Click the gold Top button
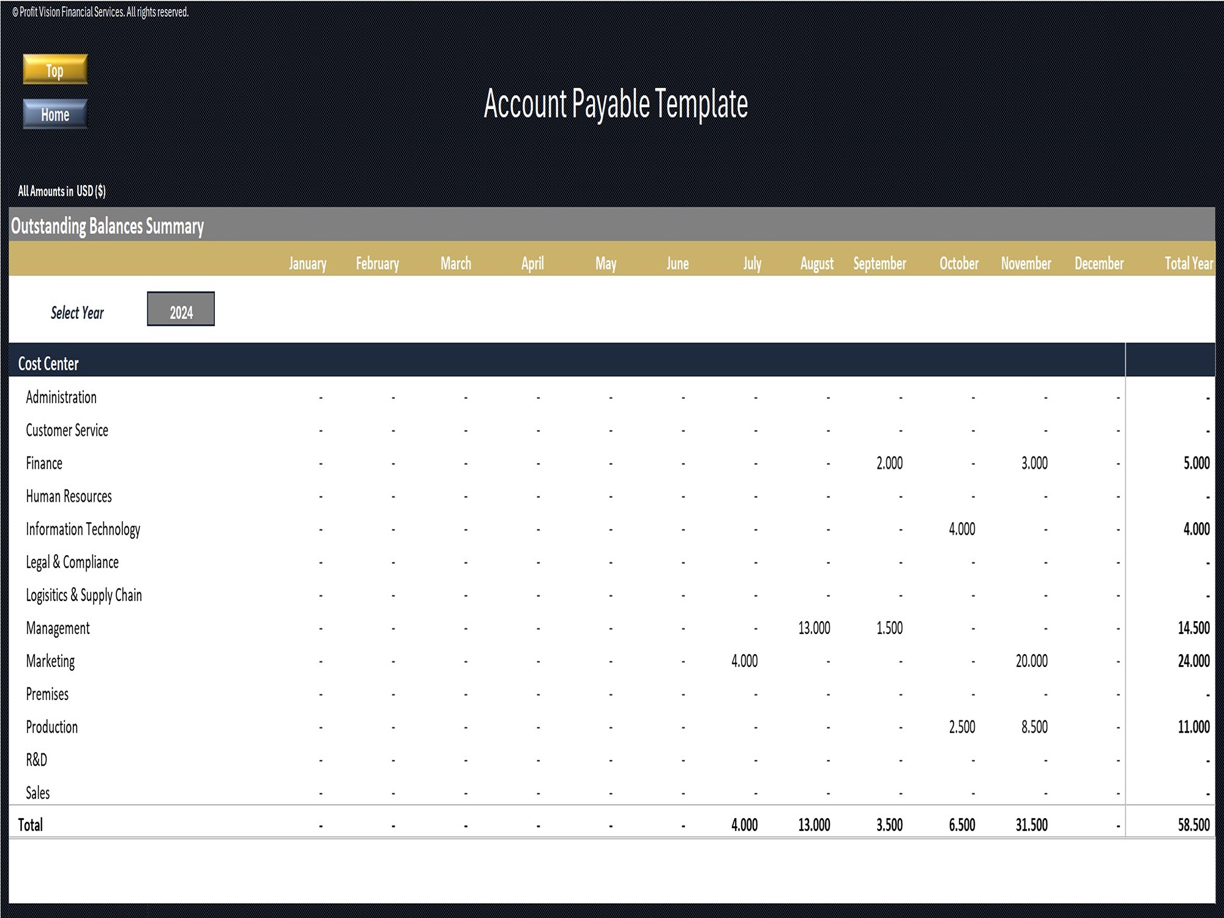 [x=55, y=70]
